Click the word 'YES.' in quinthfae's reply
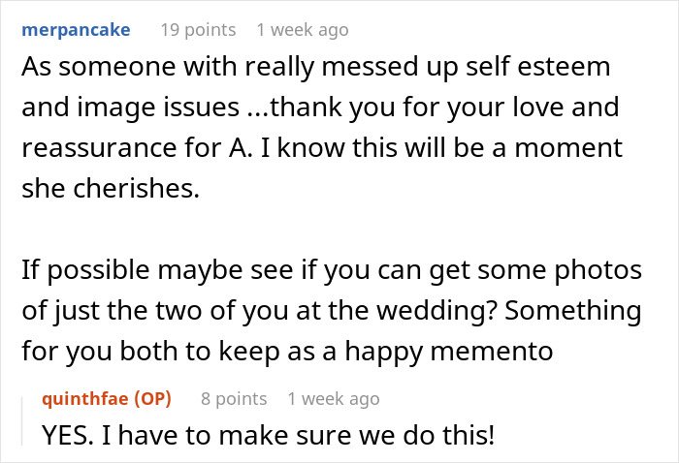Screen dimensions: 679x463 71,436
